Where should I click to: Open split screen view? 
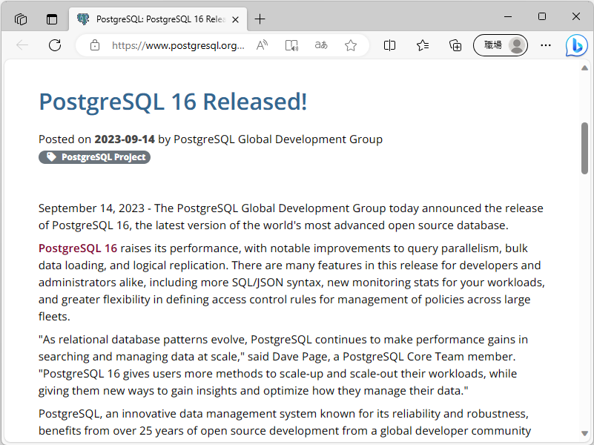point(389,45)
